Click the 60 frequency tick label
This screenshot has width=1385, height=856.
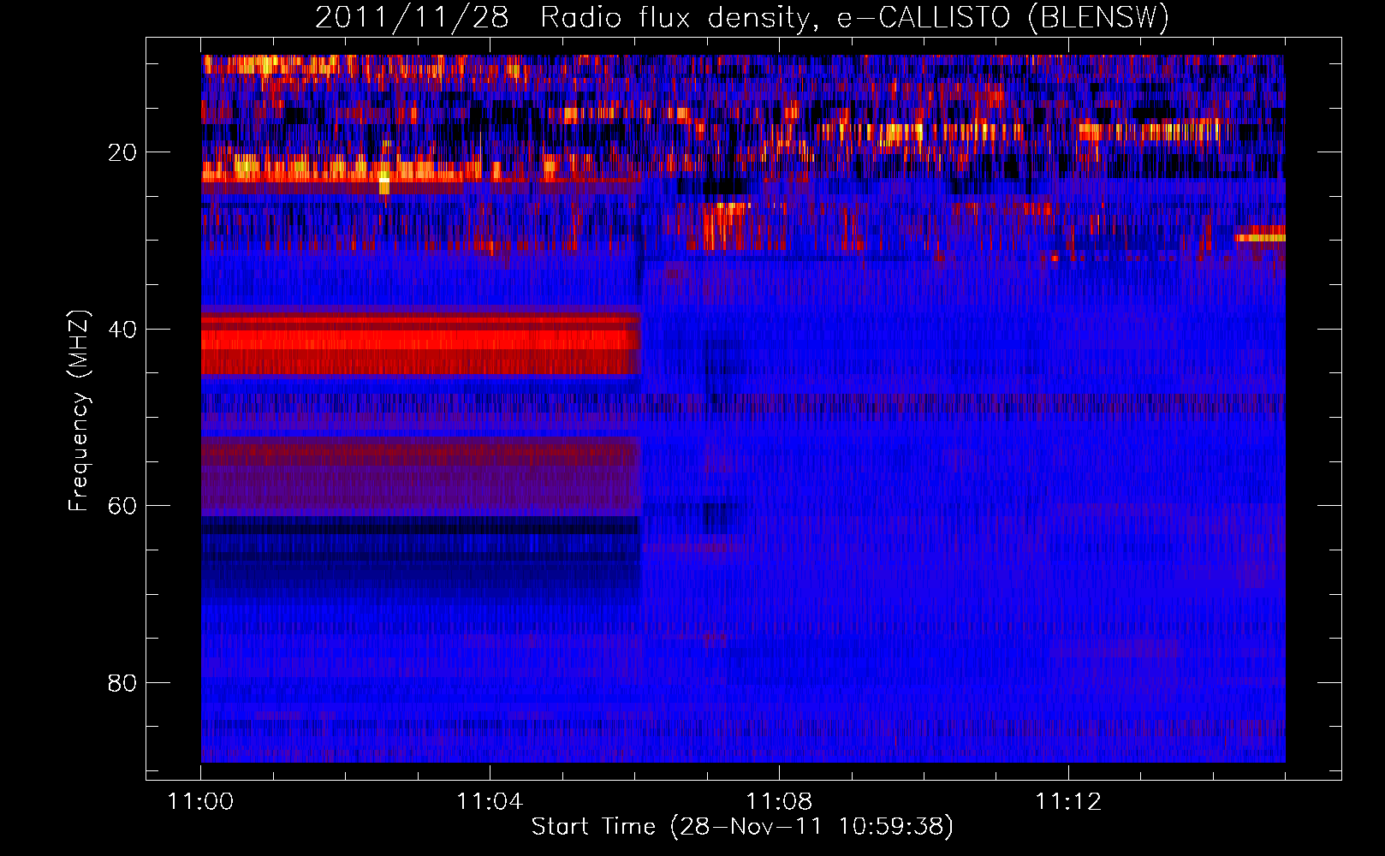(x=122, y=506)
